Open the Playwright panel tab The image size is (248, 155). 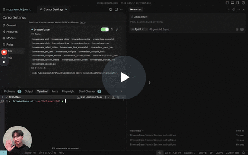(68, 91)
